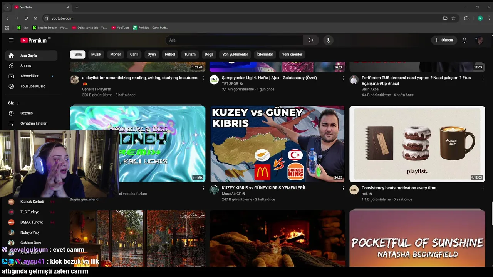This screenshot has height=277, width=493.
Task: Open options for Periferden TUS video
Action: pyautogui.click(x=483, y=78)
